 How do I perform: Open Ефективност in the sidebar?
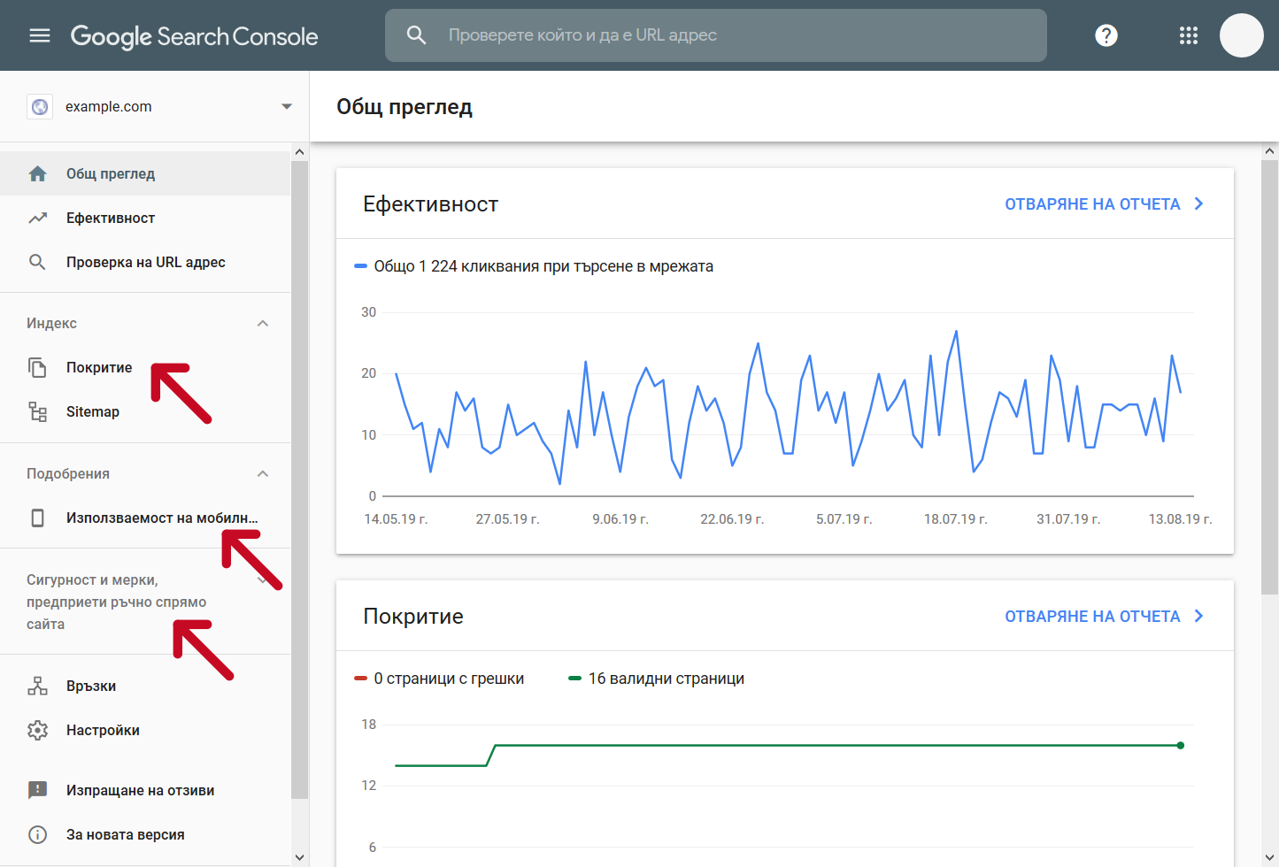pos(145,218)
